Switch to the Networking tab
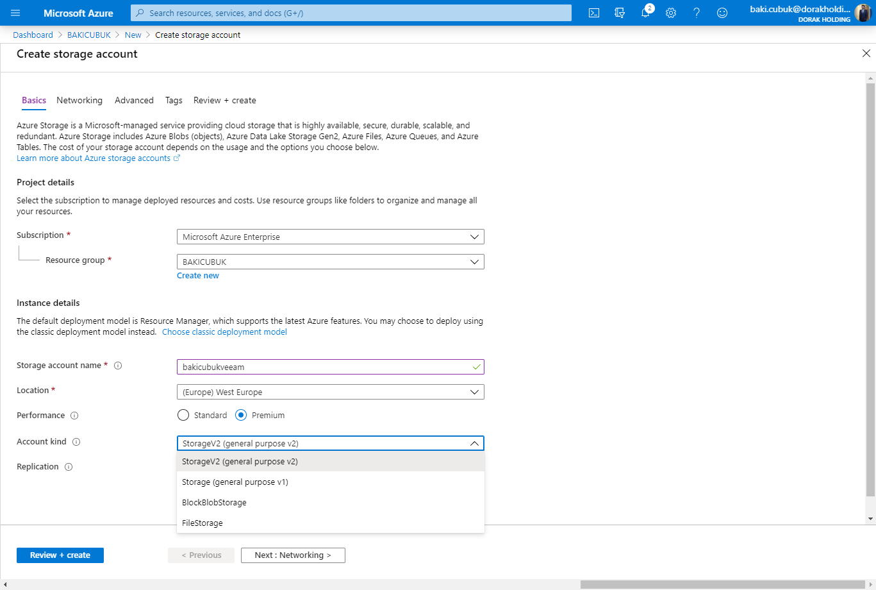This screenshot has height=590, width=876. 79,100
